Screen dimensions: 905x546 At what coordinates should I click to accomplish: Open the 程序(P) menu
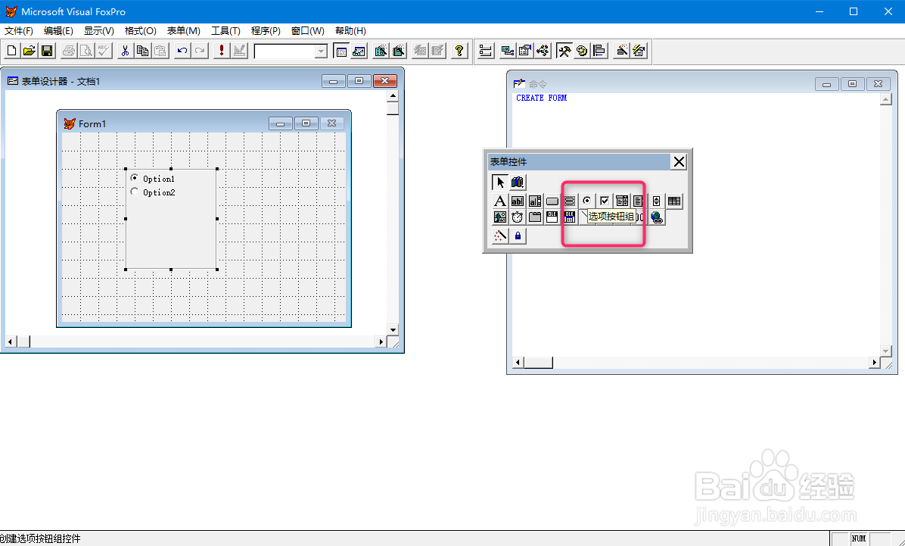point(266,30)
